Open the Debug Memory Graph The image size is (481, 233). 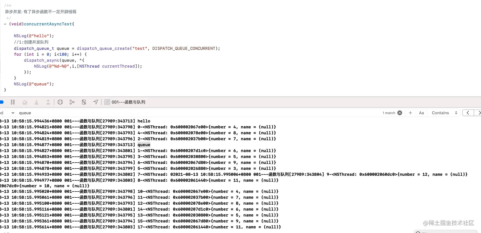[x=72, y=102]
